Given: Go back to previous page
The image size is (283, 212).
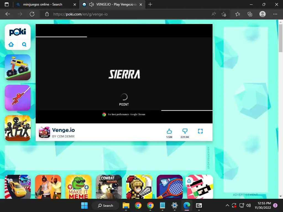Looking at the screenshot, I should [x=8, y=14].
